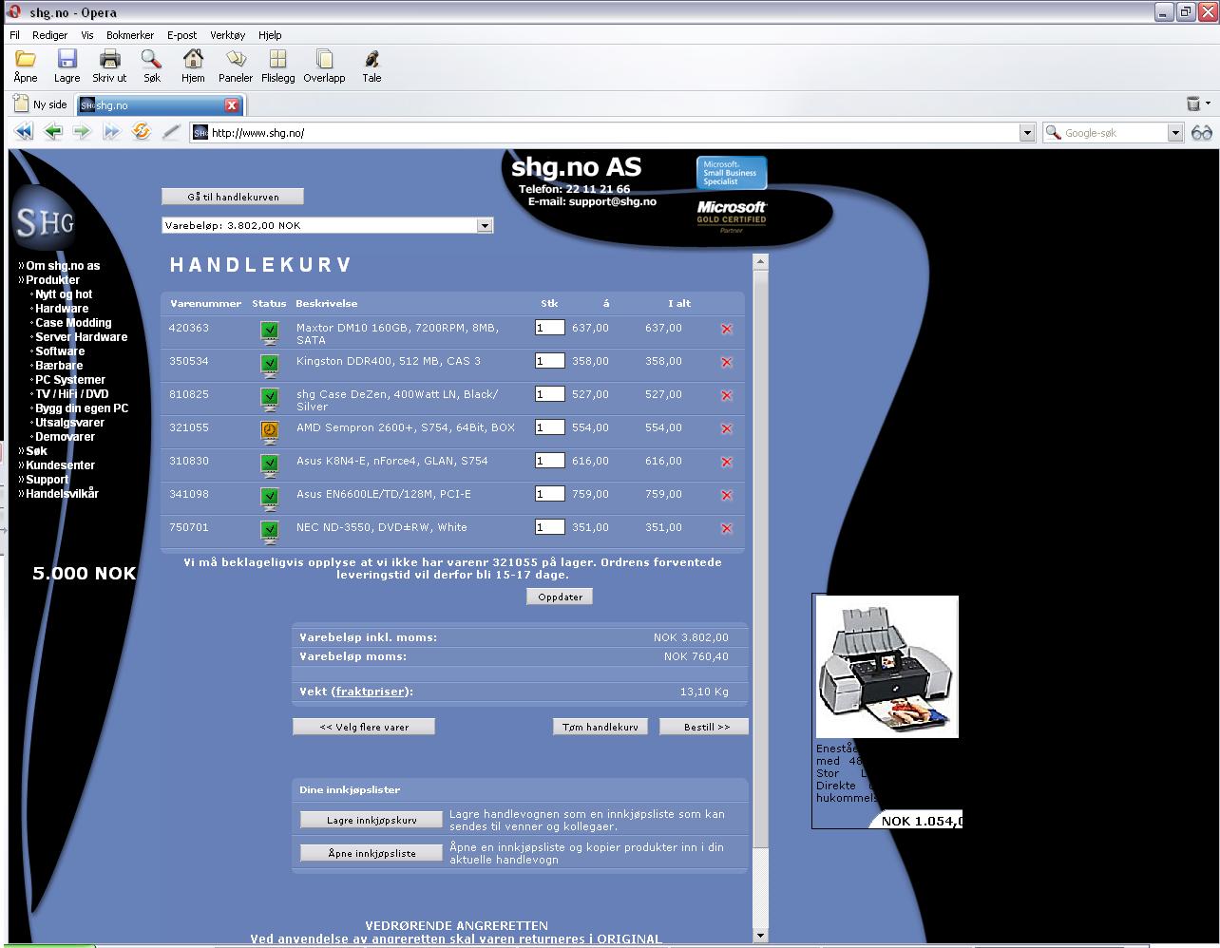Remove Asus EN6600LE from cart
Screen dimensions: 1220x948
[x=727, y=495]
